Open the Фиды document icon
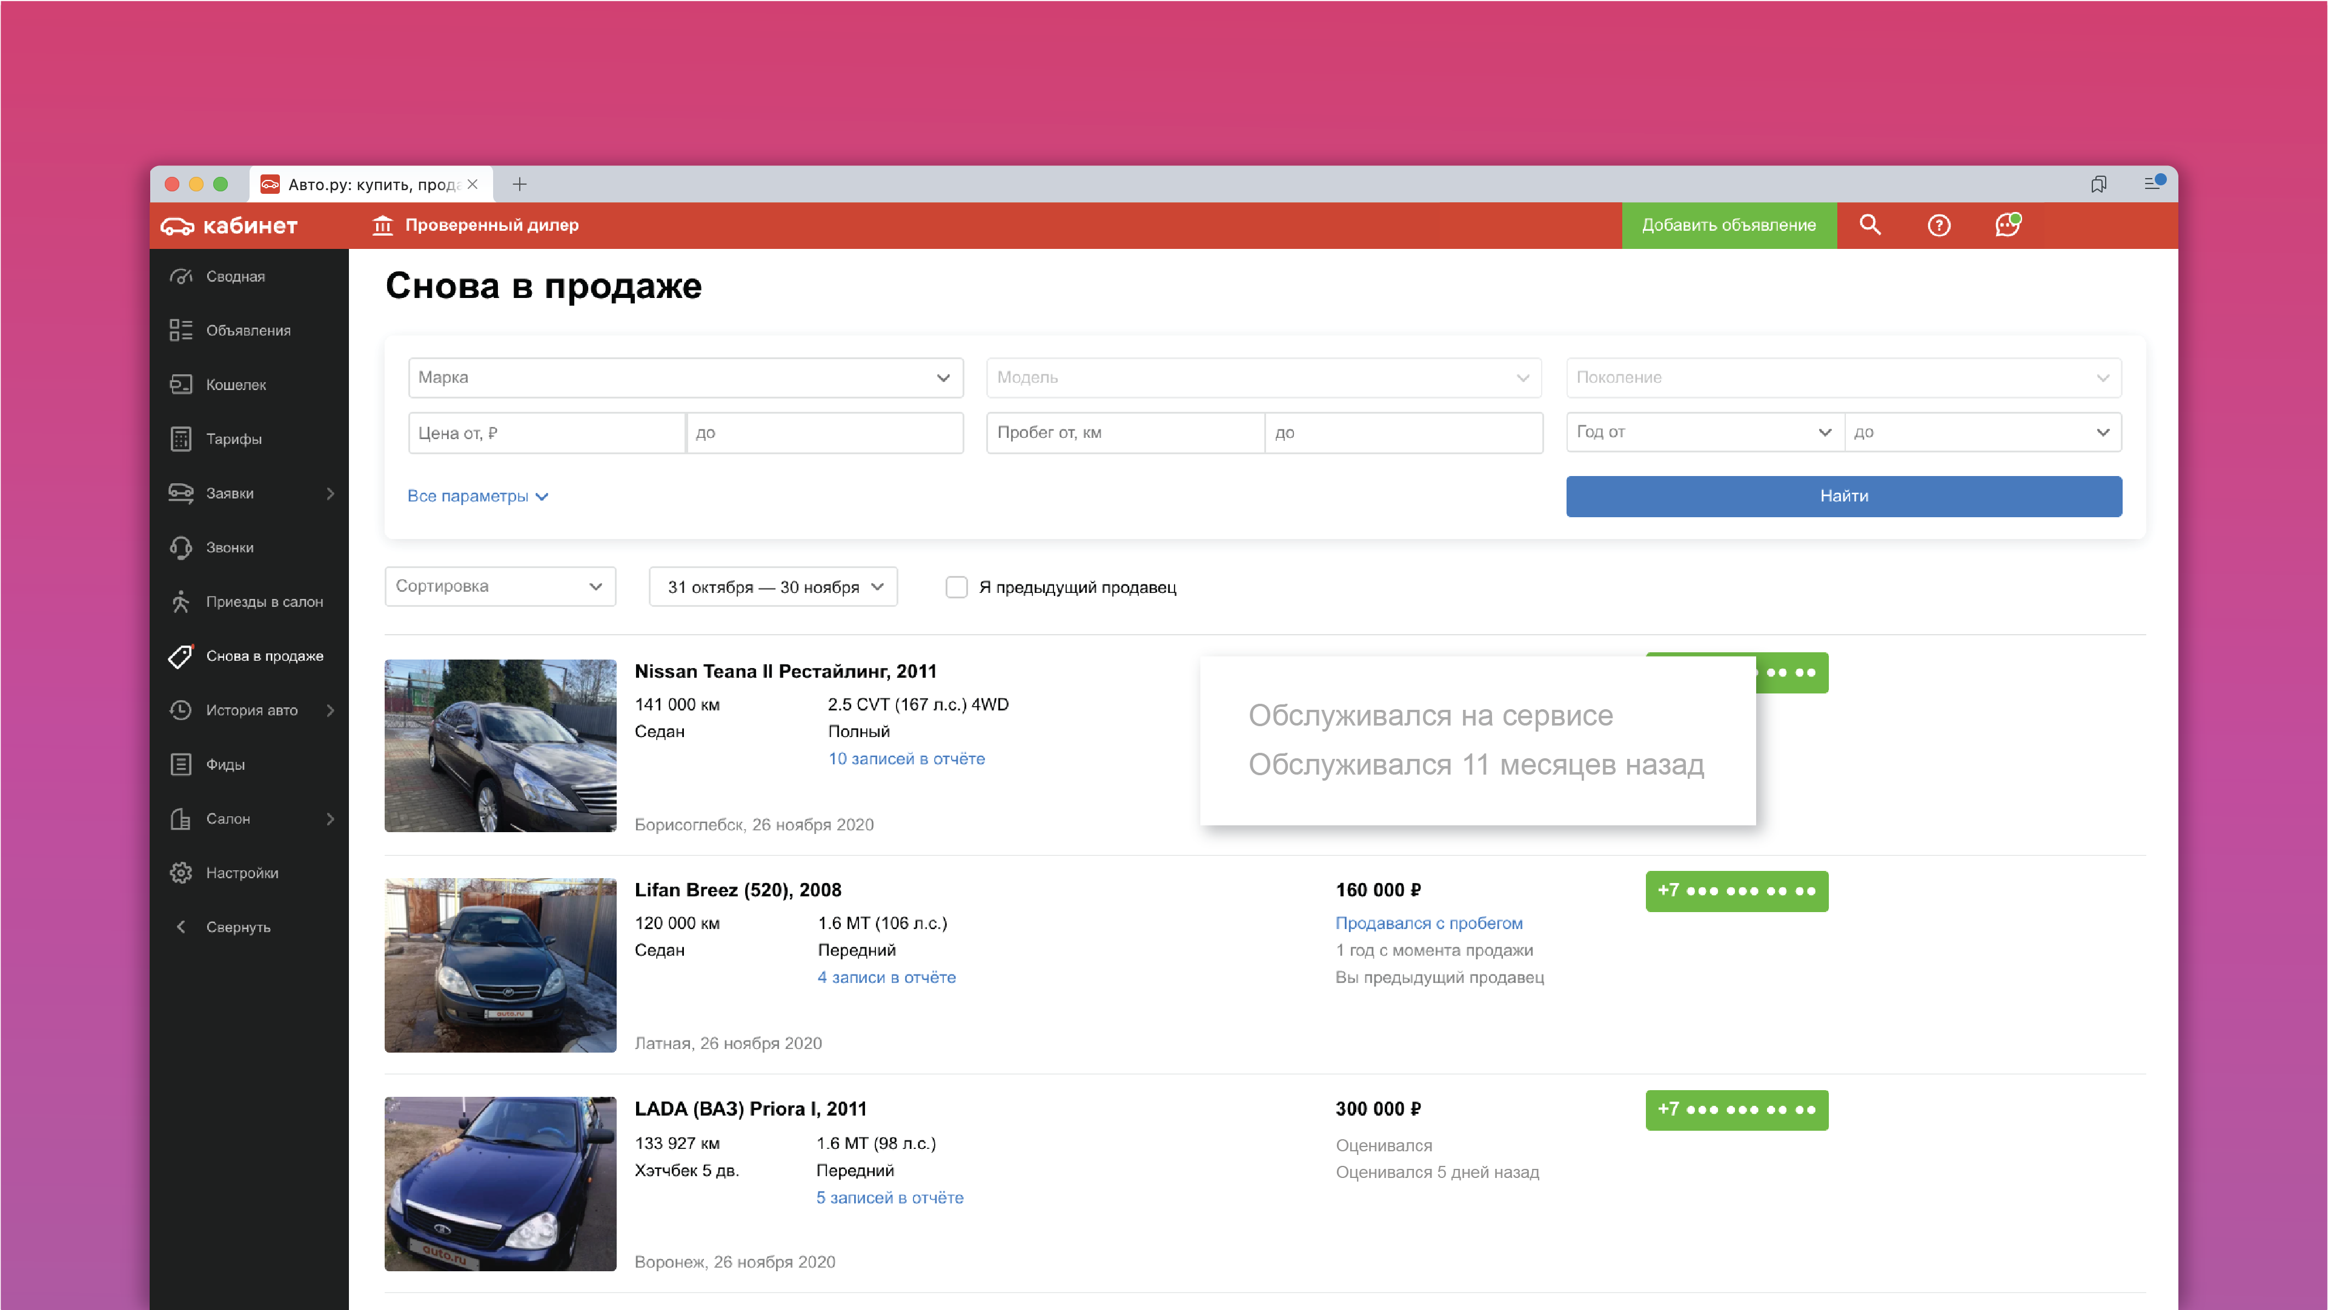2328x1310 pixels. tap(181, 764)
